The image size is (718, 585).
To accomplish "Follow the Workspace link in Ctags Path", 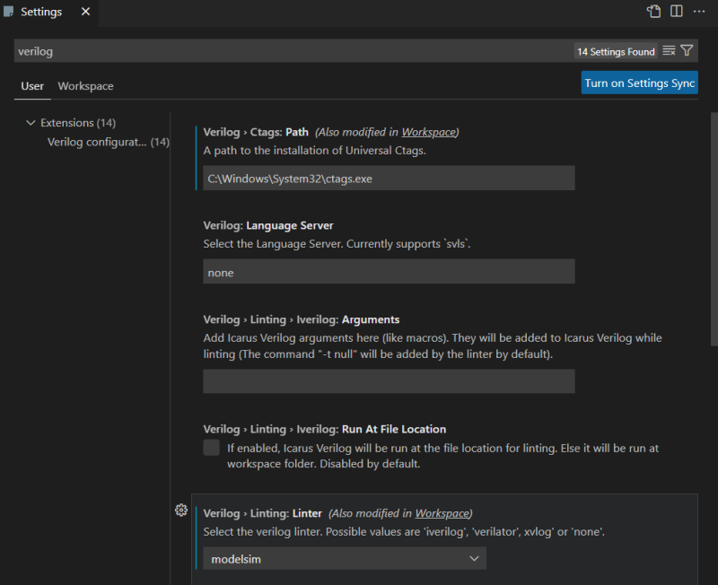I will (x=428, y=132).
